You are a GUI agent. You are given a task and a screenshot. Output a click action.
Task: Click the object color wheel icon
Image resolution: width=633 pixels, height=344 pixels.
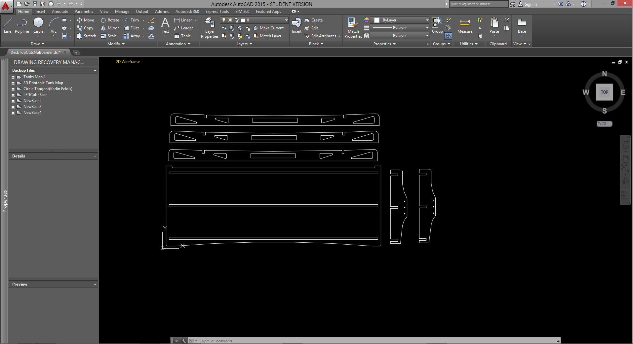(x=367, y=20)
